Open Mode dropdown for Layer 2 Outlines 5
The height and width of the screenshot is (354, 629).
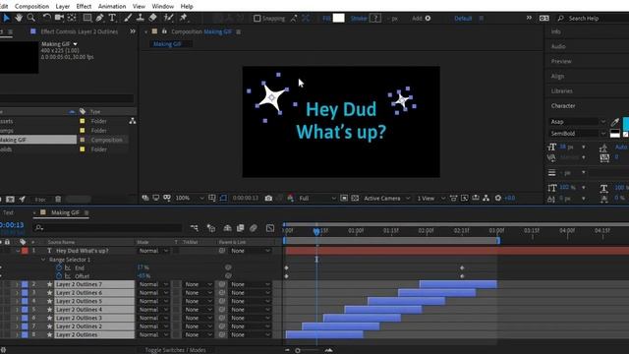[x=153, y=301]
